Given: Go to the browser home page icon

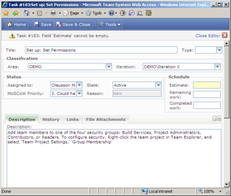Looking at the screenshot, I should [26, 13].
